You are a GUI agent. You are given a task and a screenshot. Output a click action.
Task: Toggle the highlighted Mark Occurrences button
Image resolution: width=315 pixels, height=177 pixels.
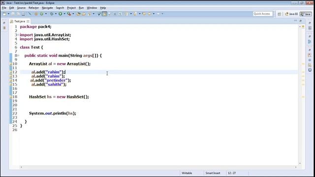(x=104, y=14)
